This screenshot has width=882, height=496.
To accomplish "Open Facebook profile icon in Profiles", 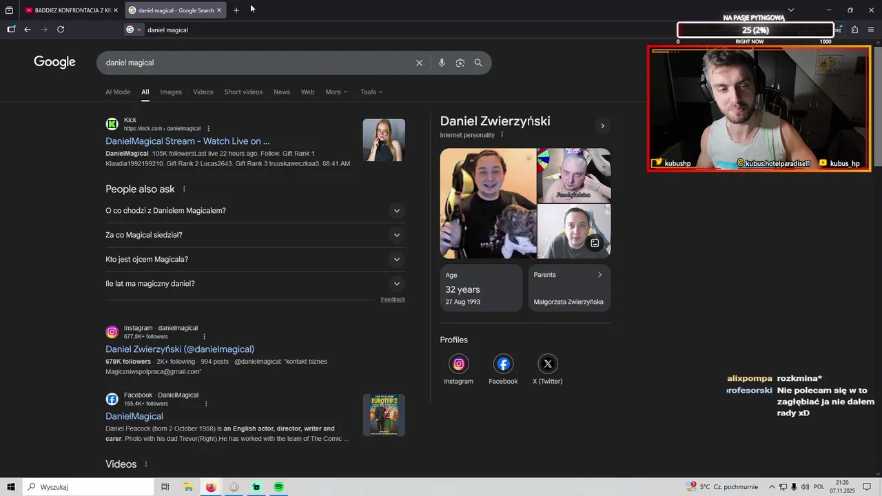I will (x=503, y=364).
